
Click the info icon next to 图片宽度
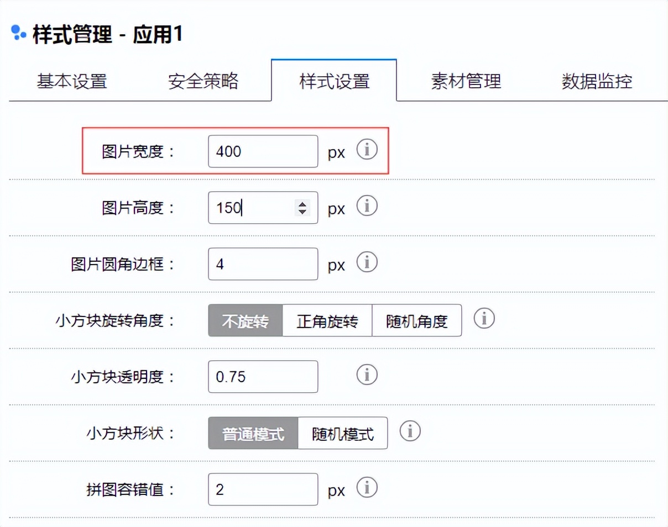(x=367, y=150)
